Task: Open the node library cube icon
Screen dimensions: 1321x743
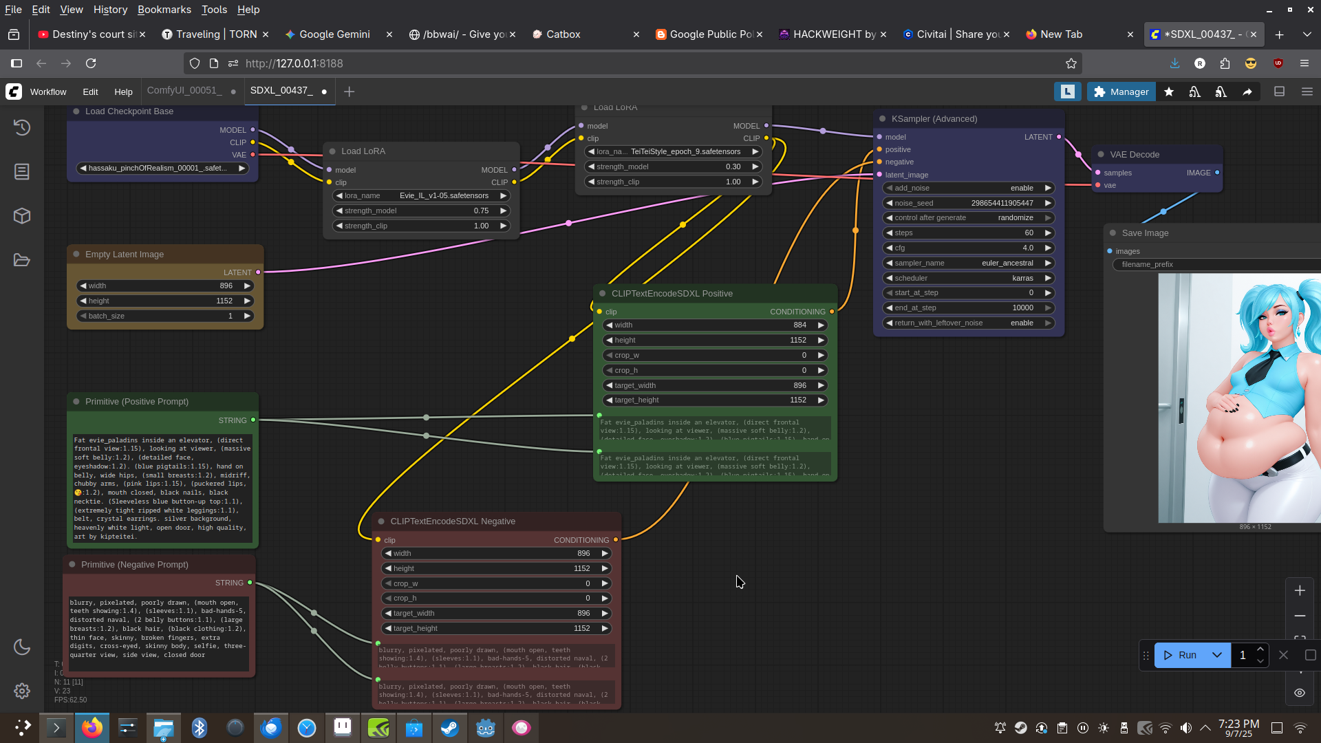Action: pyautogui.click(x=22, y=216)
